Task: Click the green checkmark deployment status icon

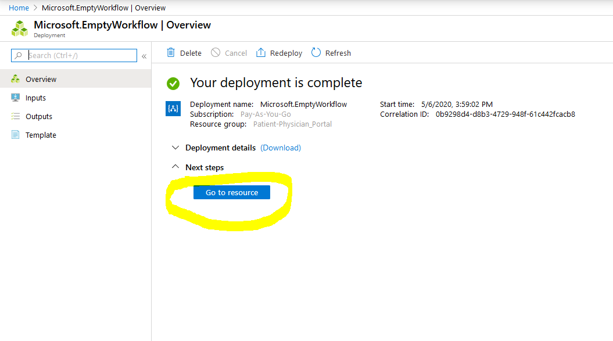Action: pos(173,83)
